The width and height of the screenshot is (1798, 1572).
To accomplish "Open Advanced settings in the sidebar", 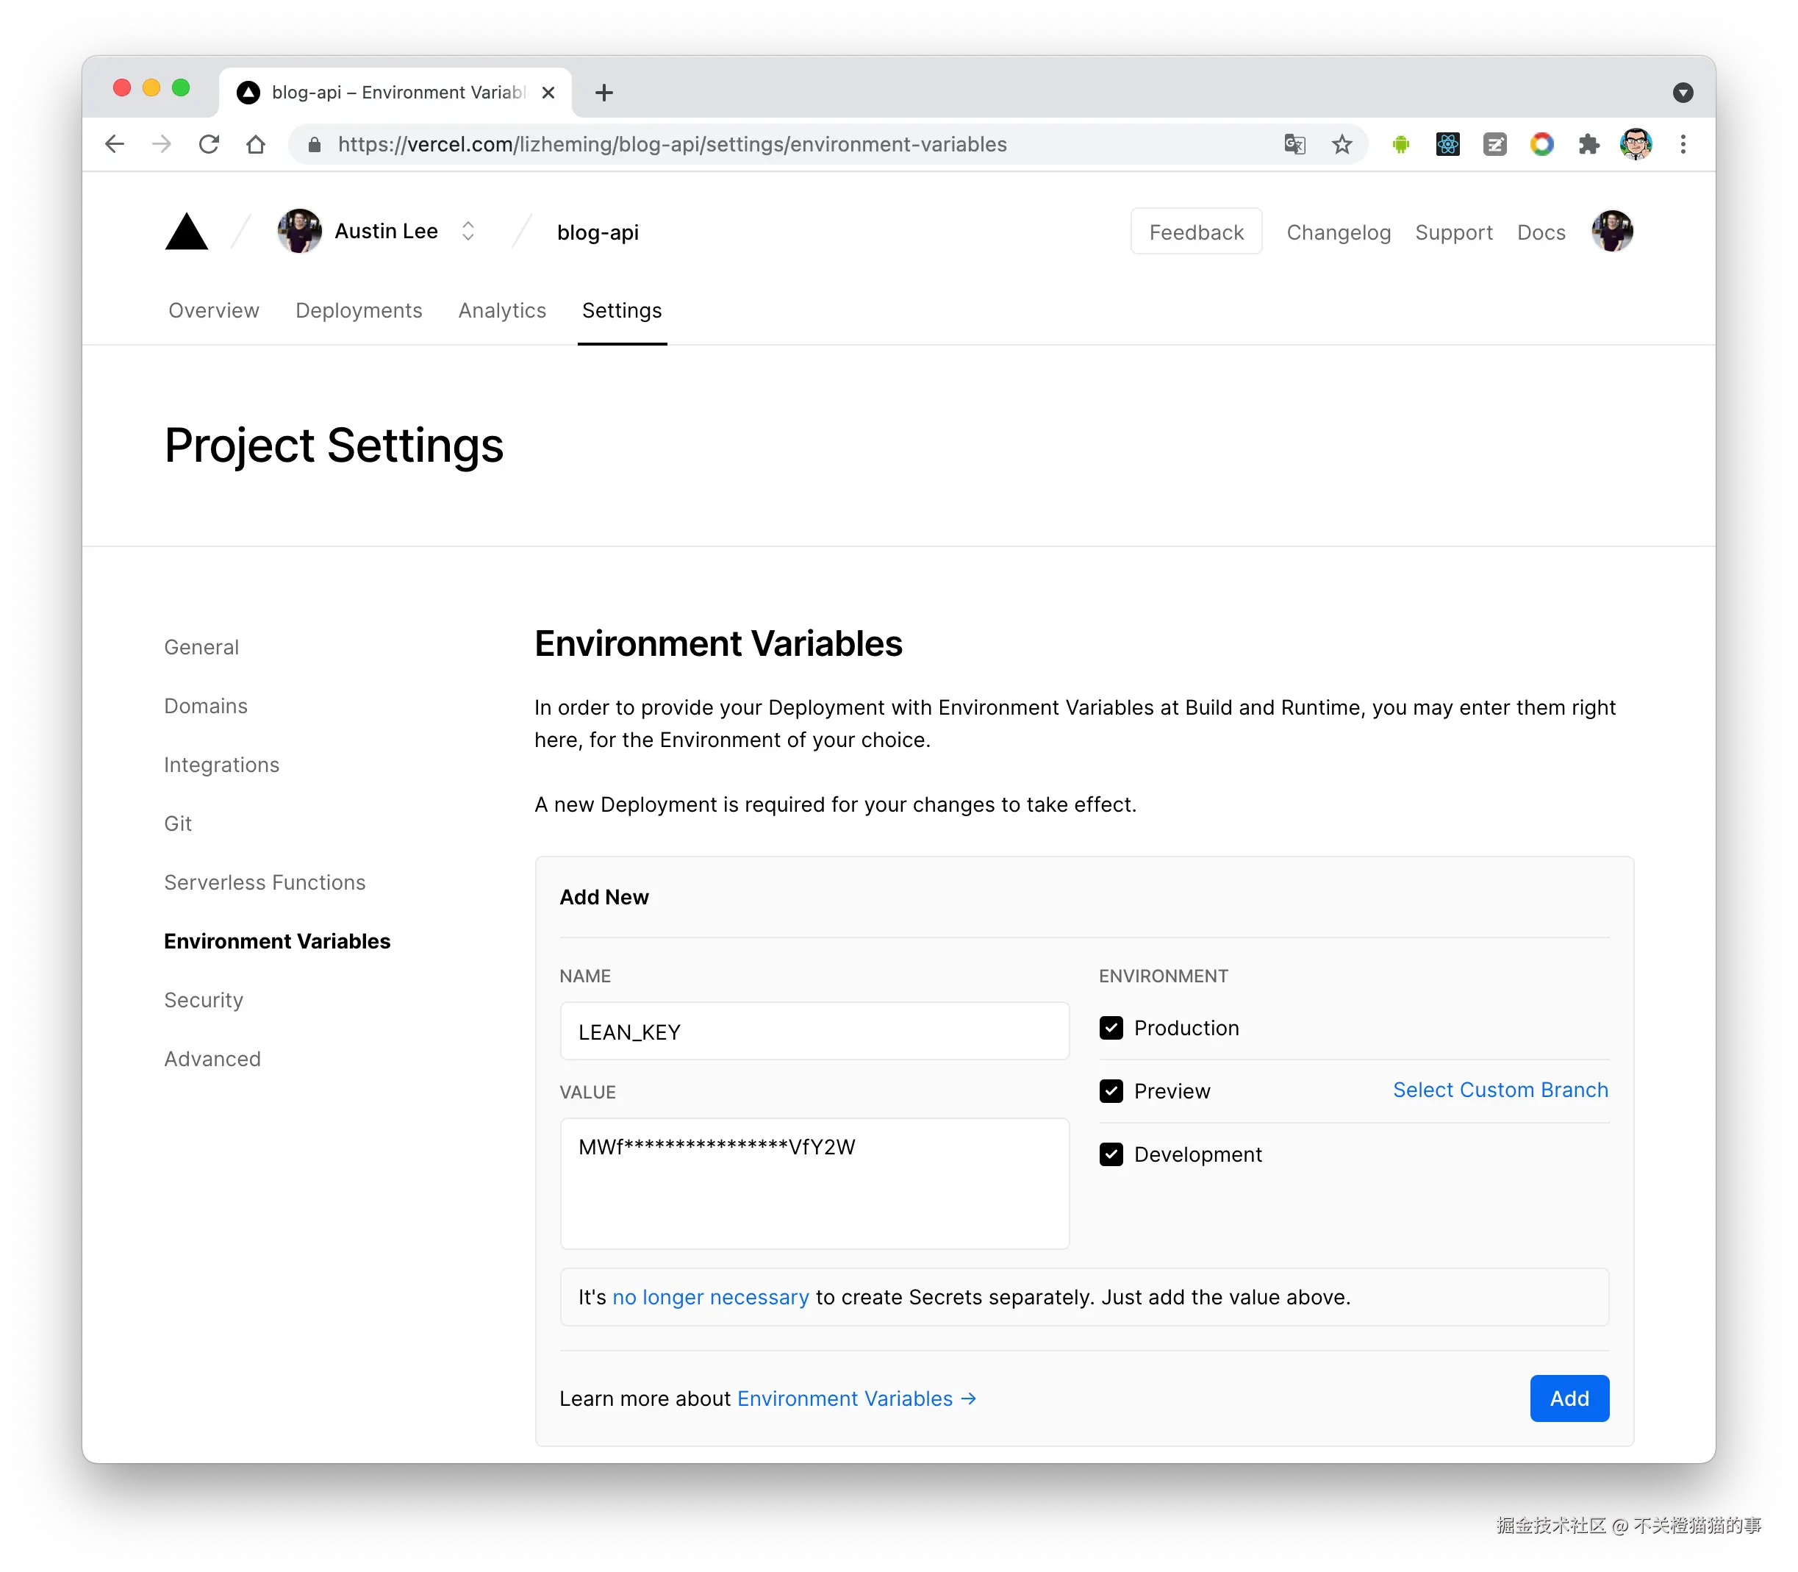I will [x=212, y=1059].
